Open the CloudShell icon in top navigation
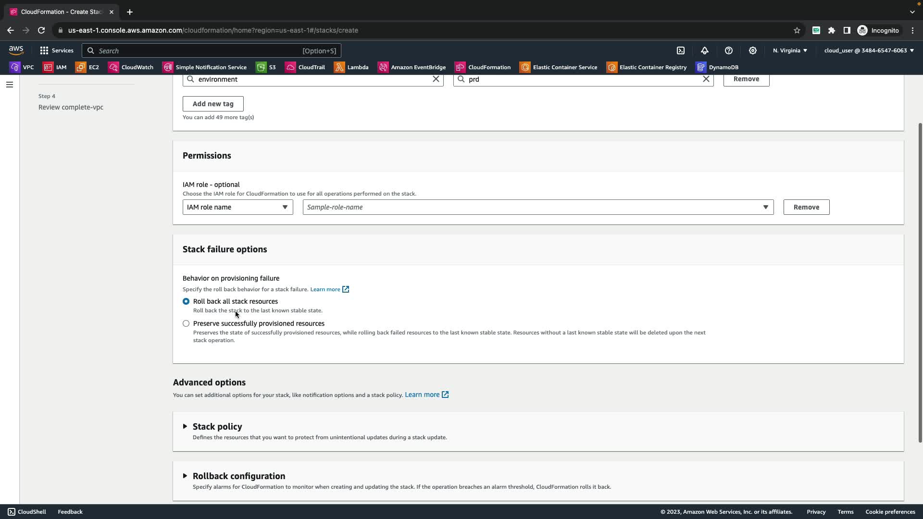923x519 pixels. pyautogui.click(x=681, y=50)
